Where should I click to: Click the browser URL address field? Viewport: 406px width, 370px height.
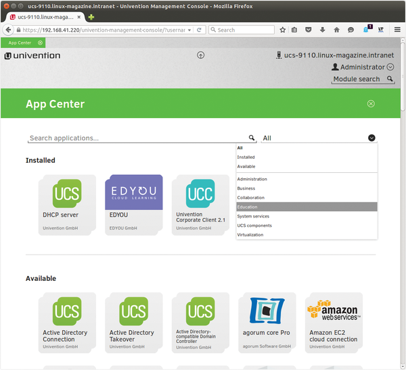104,30
